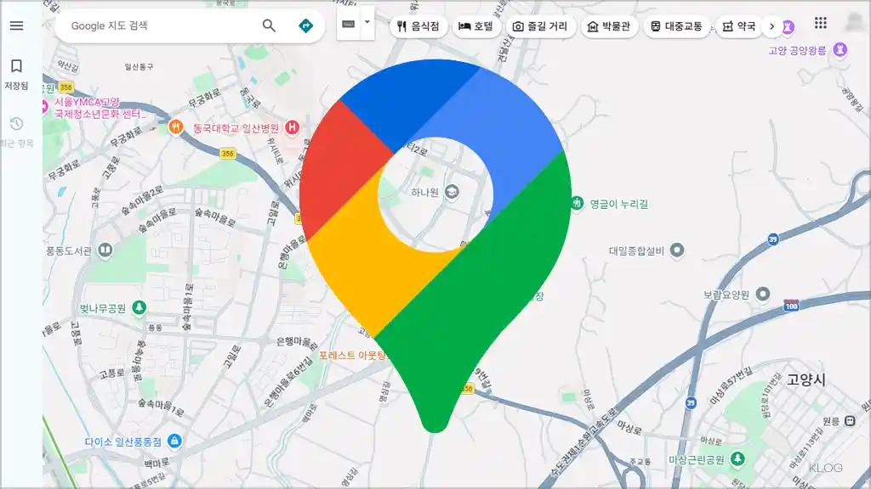871x489 pixels.
Task: Select the 대일종합설비 place marker
Action: [x=676, y=250]
